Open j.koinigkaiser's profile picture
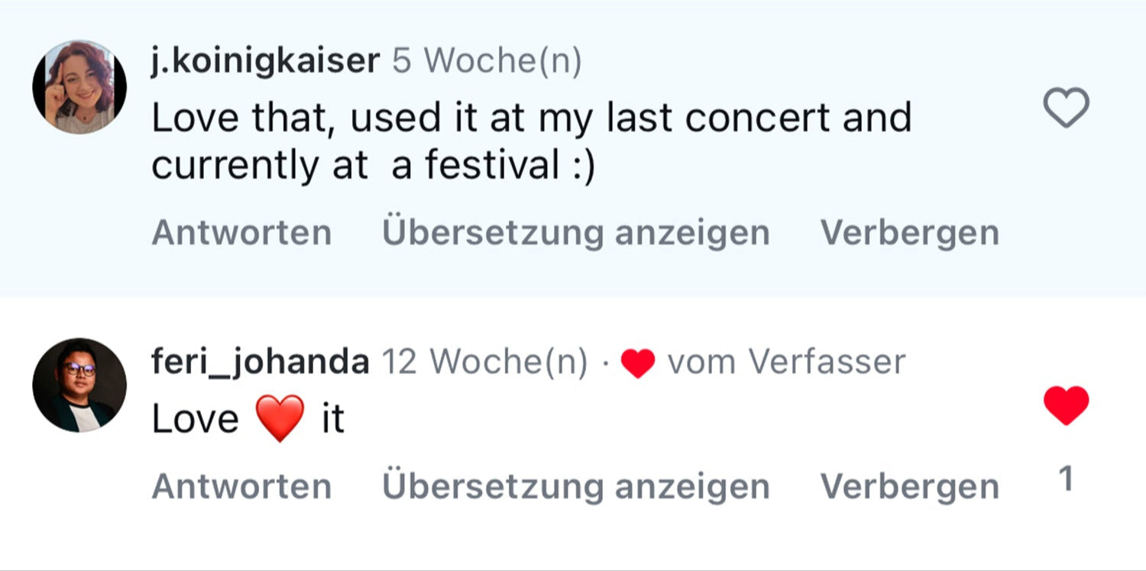The image size is (1146, 571). point(79,87)
